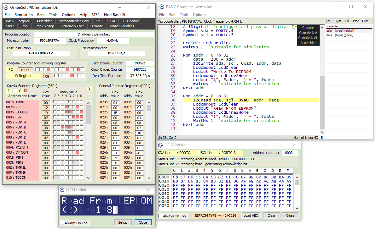Image resolution: width=375 pixels, height=229 pixels.
Task: Click the OshonSoft PIC Simulator title icon
Action: pos(6,8)
